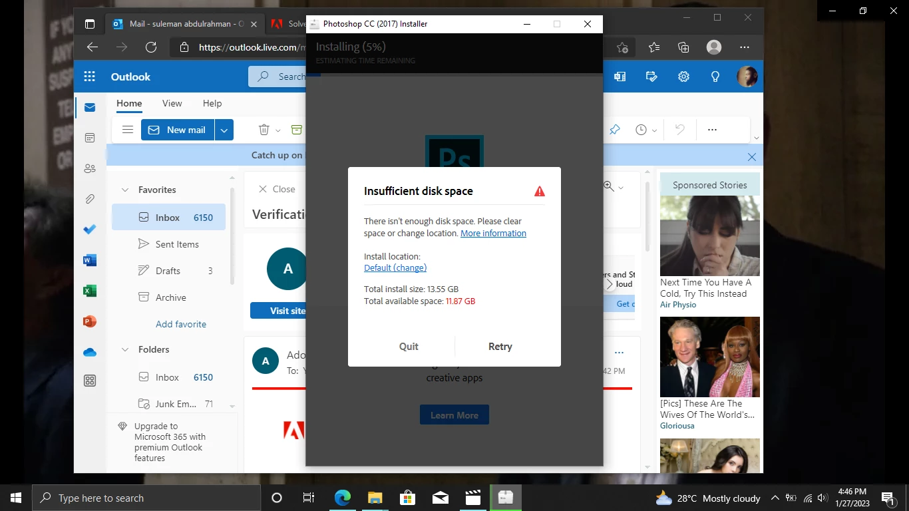Screen dimensions: 909x511
Task: Open email message actions ellipsis
Action: [620, 353]
